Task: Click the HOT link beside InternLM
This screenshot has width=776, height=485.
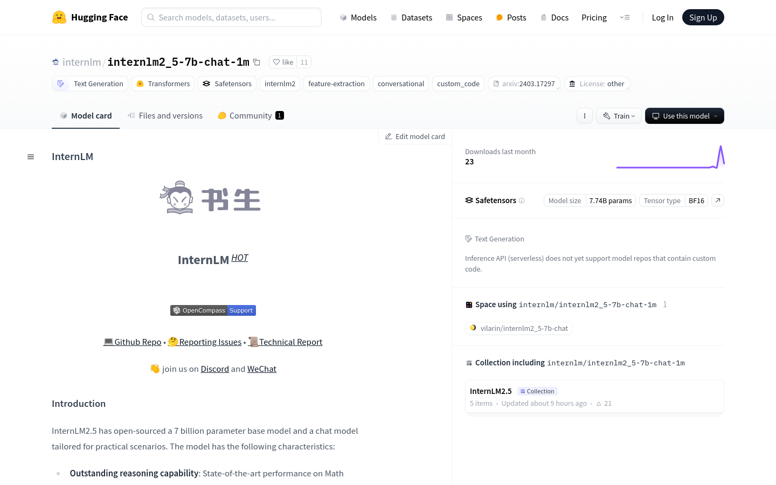Action: point(240,258)
